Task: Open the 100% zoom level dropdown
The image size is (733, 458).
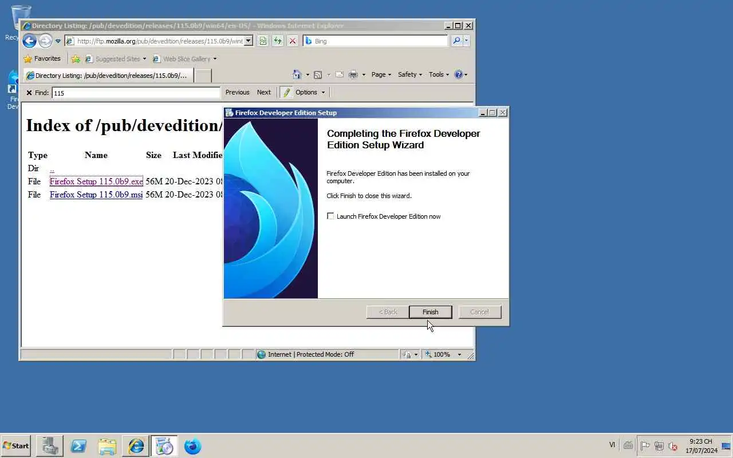Action: click(459, 354)
